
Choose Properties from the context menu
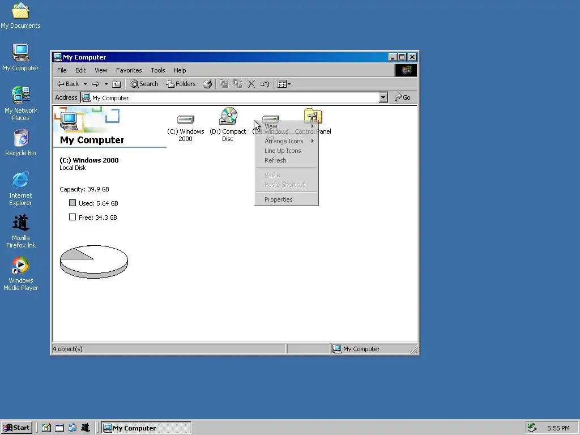[x=286, y=199]
